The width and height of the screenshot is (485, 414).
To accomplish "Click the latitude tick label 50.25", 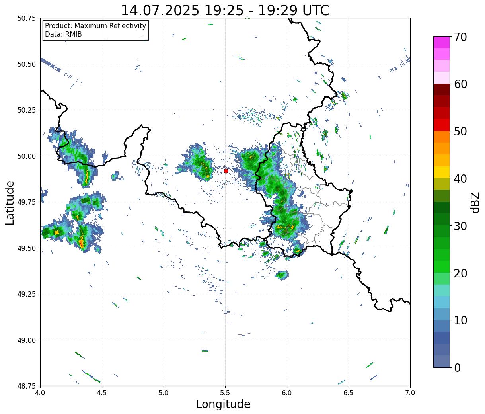I will click(x=27, y=110).
